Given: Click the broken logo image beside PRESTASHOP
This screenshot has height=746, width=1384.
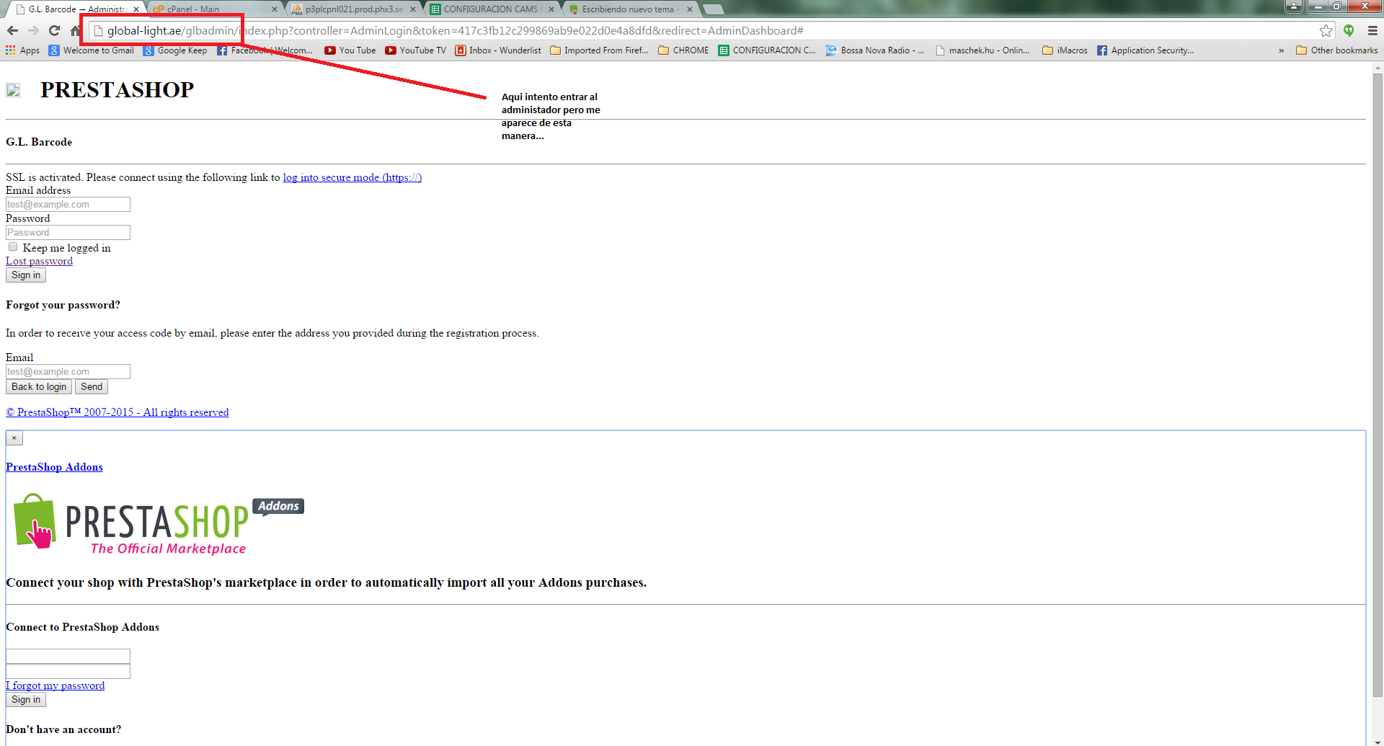Looking at the screenshot, I should coord(13,90).
